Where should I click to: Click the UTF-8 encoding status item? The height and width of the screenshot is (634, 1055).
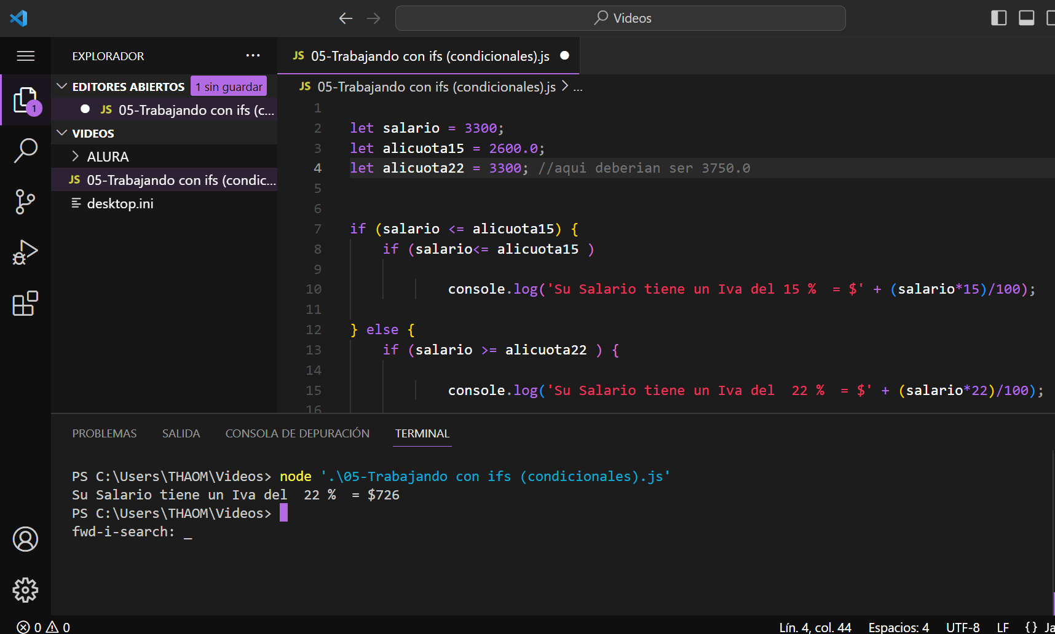[963, 627]
